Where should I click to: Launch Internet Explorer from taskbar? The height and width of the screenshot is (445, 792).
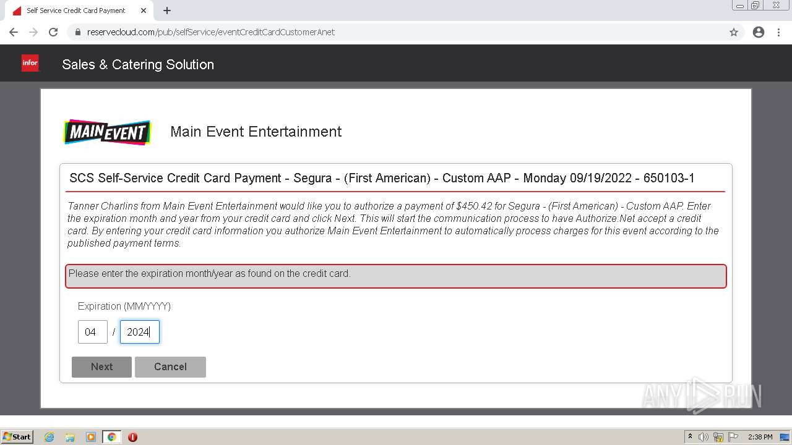pos(49,437)
